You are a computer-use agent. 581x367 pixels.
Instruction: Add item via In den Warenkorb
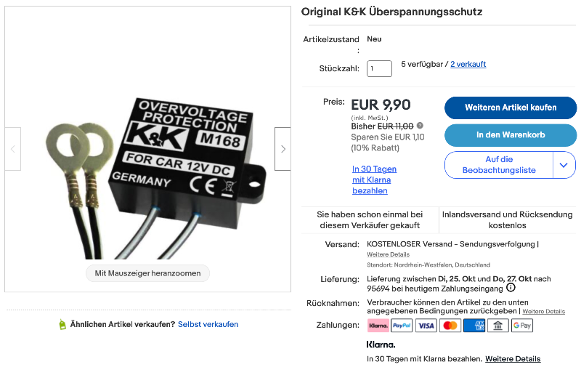(x=511, y=135)
